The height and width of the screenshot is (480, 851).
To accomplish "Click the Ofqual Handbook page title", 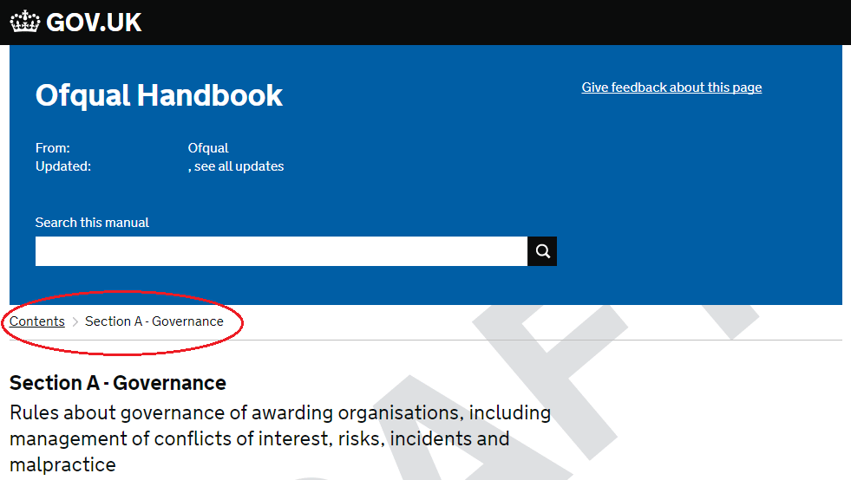I will [x=159, y=95].
